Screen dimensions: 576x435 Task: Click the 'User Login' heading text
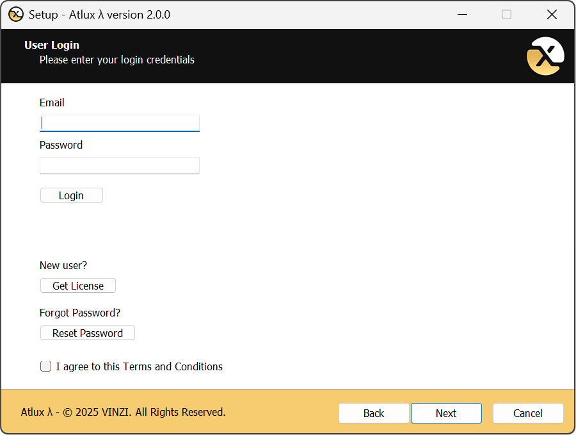click(x=52, y=45)
